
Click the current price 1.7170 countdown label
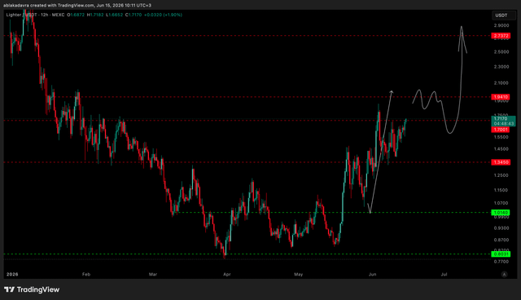(x=503, y=121)
